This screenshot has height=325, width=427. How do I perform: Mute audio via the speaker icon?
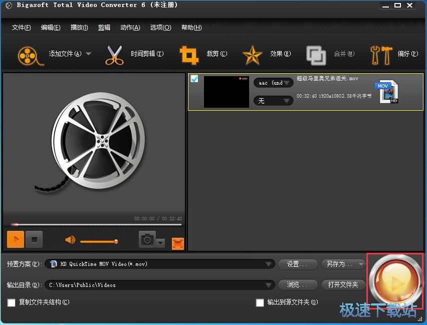(x=69, y=240)
